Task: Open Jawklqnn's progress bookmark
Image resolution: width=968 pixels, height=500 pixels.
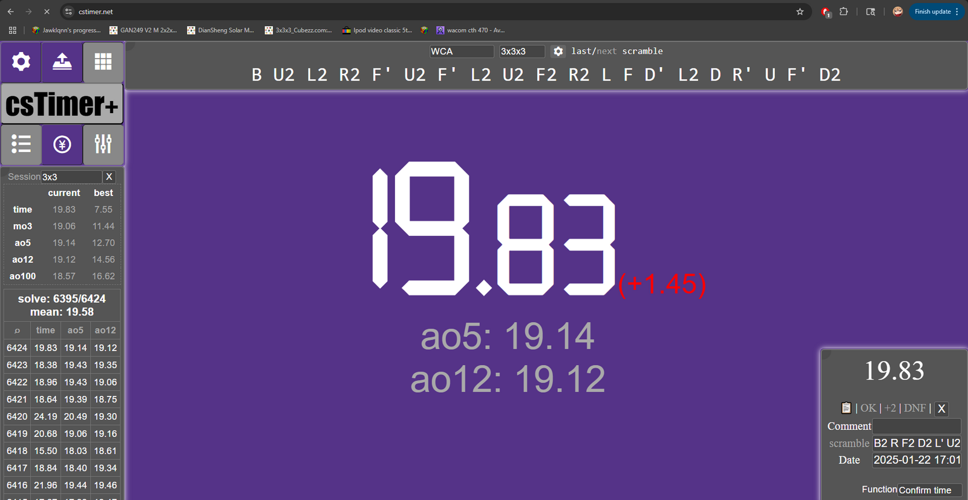Action: pos(67,30)
